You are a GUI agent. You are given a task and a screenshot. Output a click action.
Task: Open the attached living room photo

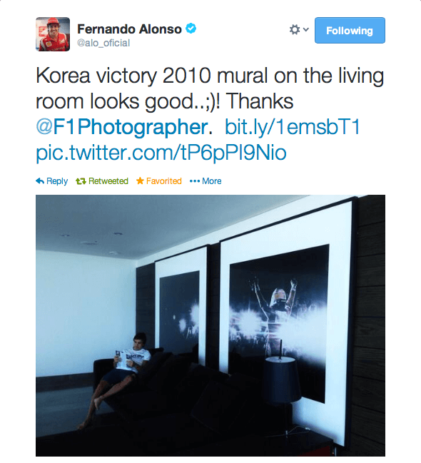[x=210, y=326]
